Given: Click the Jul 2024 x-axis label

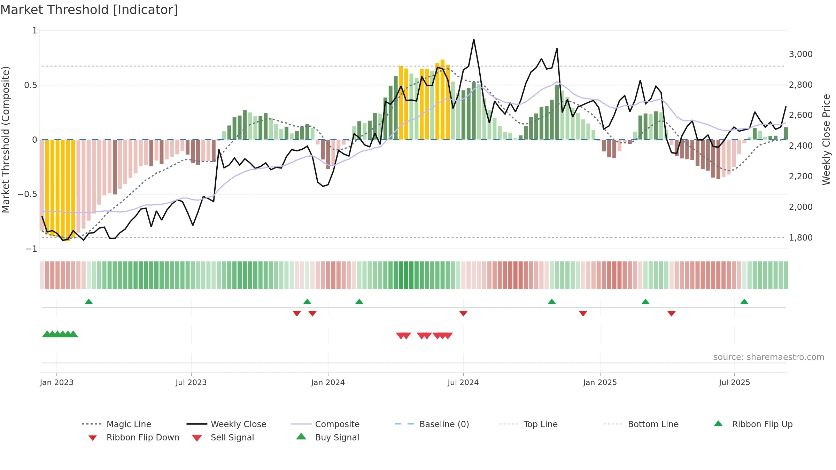Looking at the screenshot, I should pos(463,383).
